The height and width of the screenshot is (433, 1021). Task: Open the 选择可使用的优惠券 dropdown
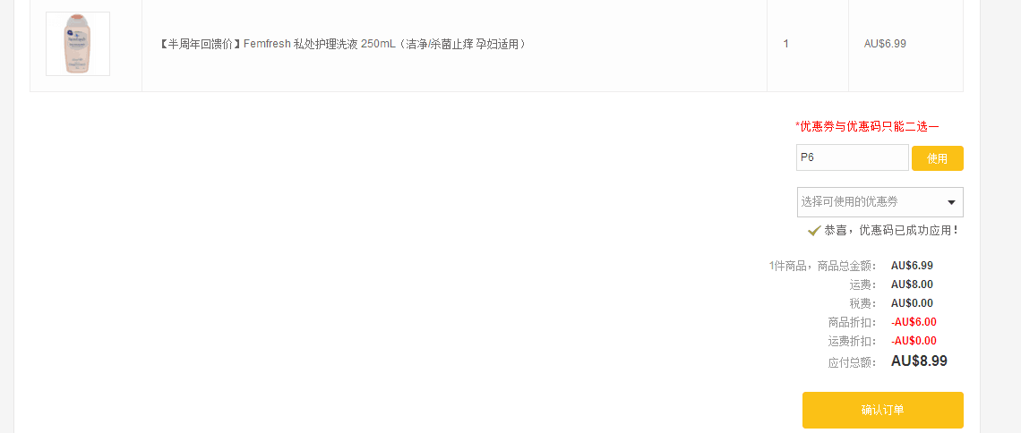879,202
